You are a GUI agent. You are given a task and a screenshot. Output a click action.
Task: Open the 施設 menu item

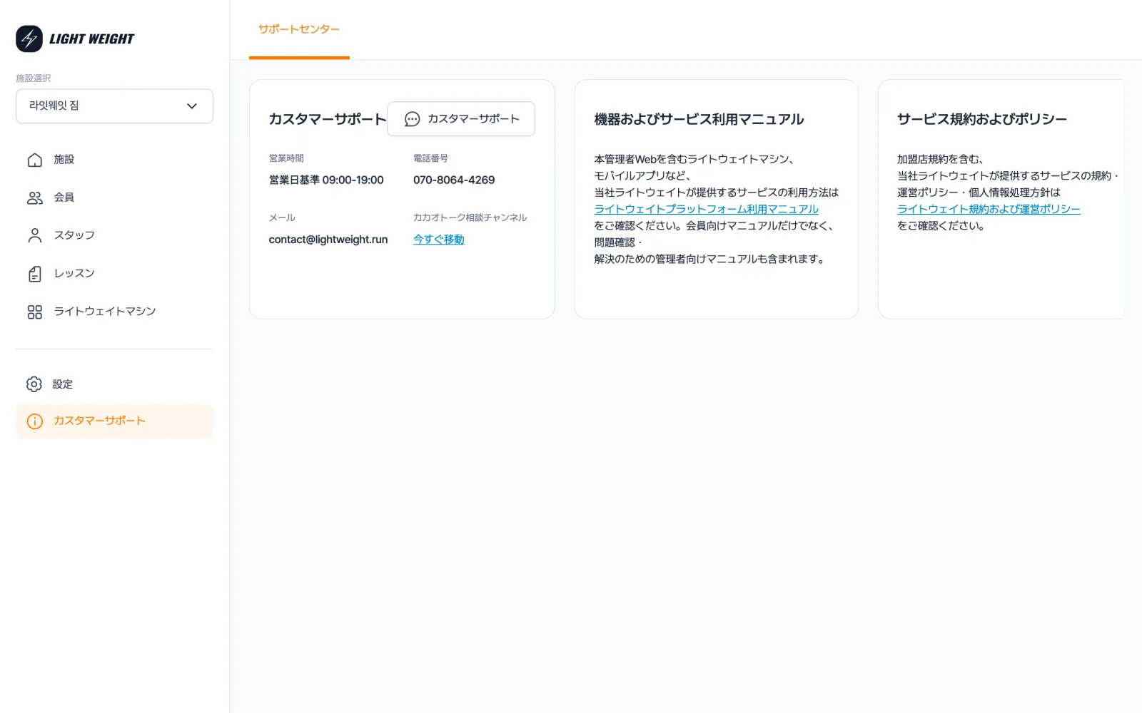pos(114,160)
